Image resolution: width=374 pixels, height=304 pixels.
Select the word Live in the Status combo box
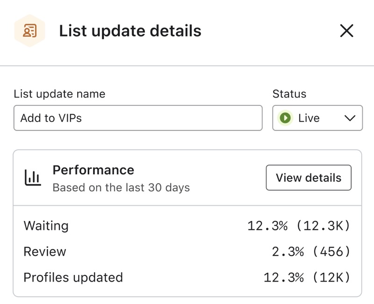[309, 118]
